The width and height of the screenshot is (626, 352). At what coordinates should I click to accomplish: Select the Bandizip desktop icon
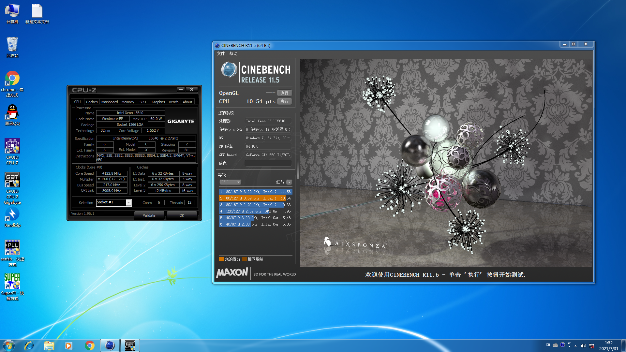pos(12,217)
